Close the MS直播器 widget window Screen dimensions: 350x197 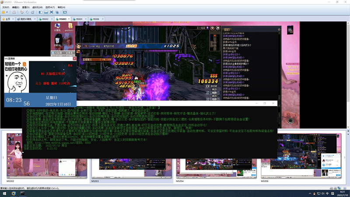click(74, 59)
